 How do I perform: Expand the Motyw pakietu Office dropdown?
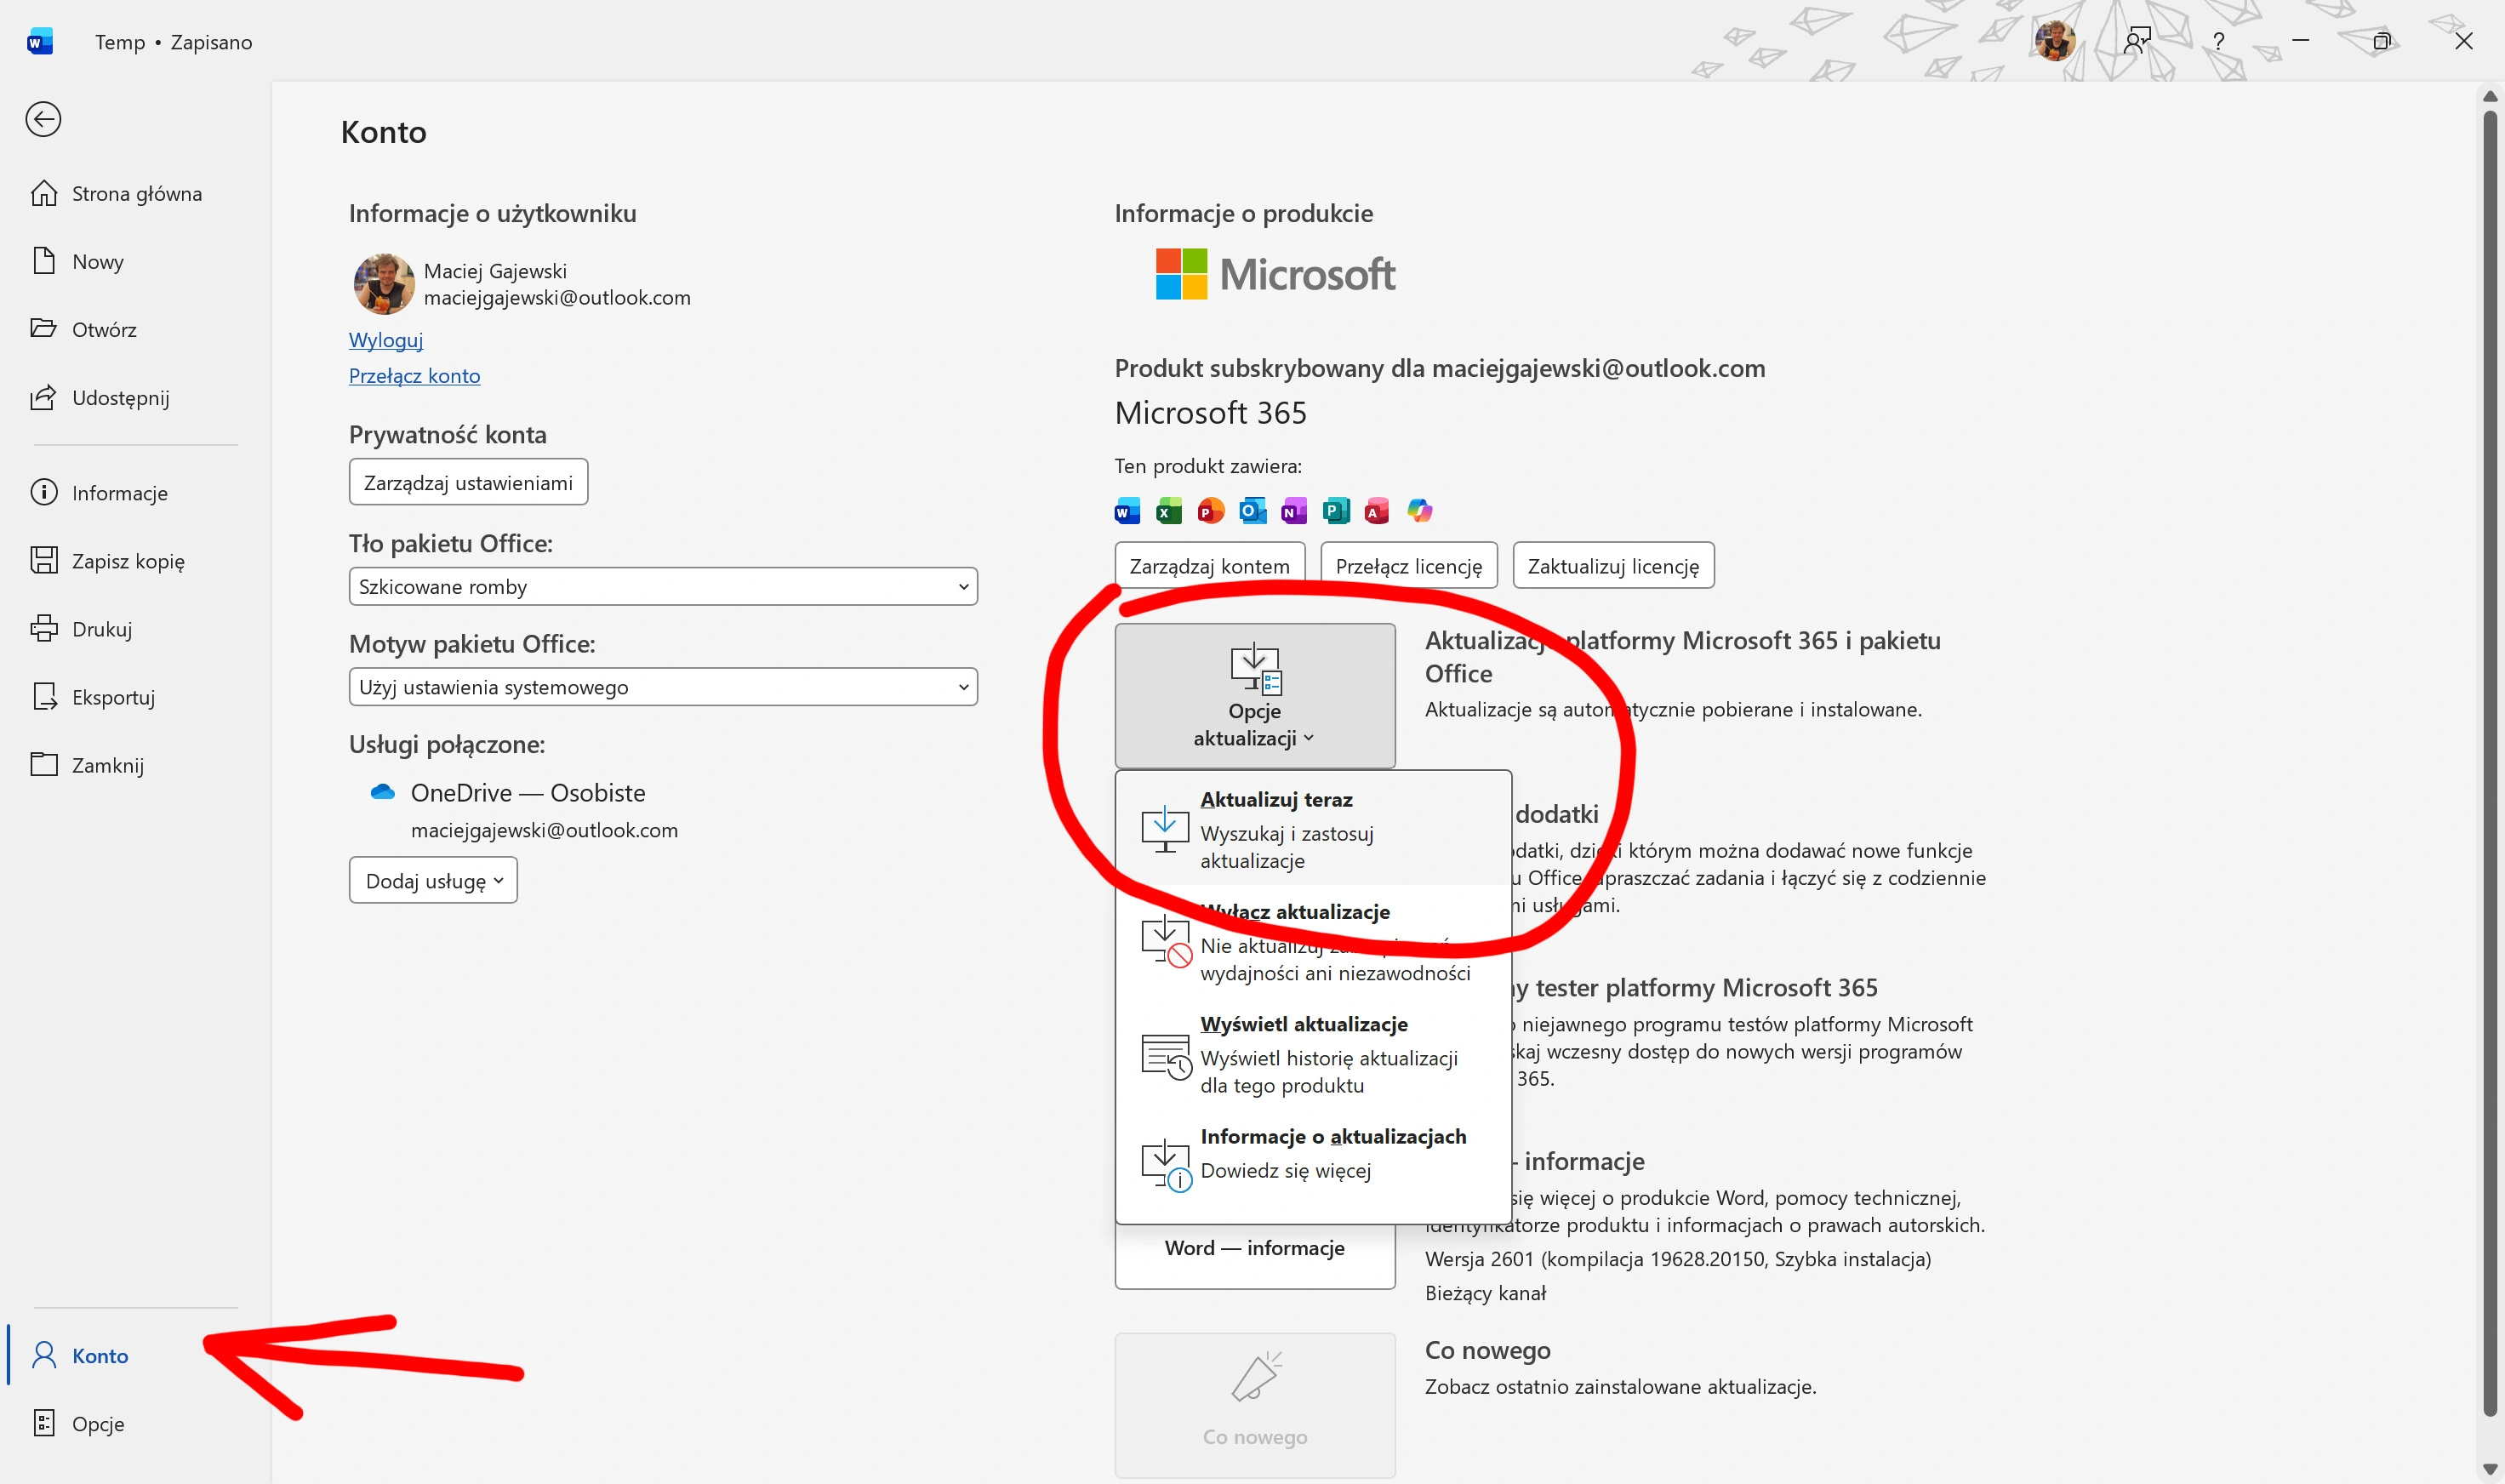[x=662, y=687]
